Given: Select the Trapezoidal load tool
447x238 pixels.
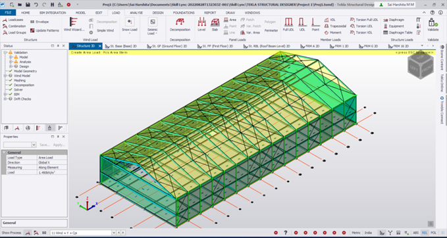Looking at the screenshot, I should [335, 26].
